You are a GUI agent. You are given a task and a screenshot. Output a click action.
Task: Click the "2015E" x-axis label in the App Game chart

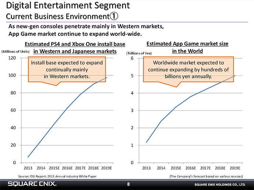point(176,168)
